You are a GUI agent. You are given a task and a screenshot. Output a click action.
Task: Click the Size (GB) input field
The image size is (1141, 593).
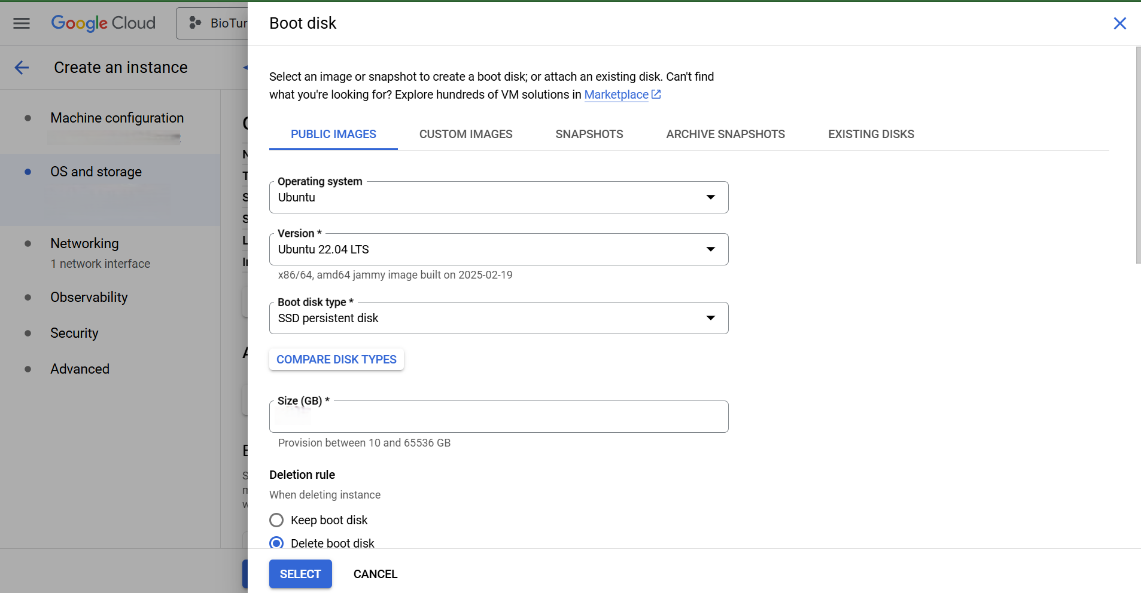(x=498, y=417)
